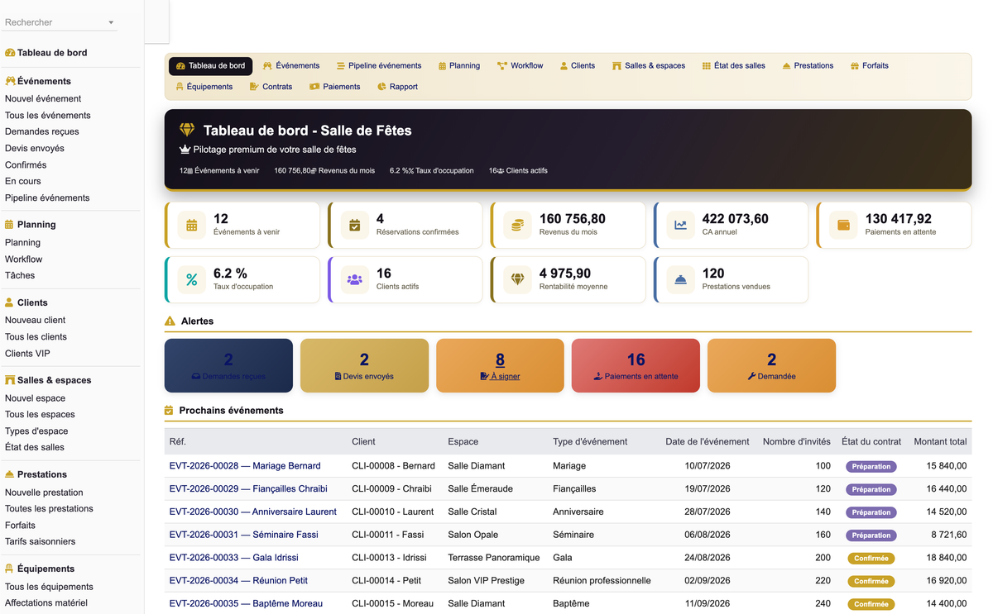Click the Montant total column header

[941, 441]
